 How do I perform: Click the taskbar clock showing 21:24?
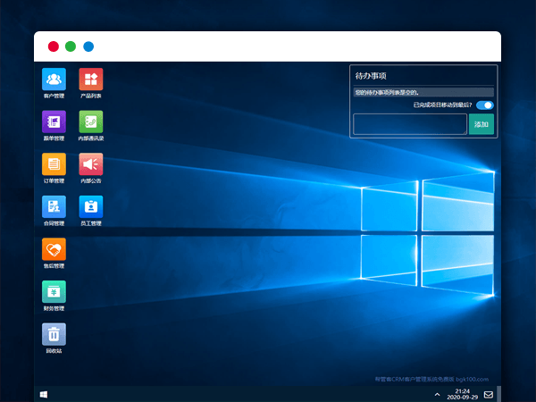coord(462,393)
